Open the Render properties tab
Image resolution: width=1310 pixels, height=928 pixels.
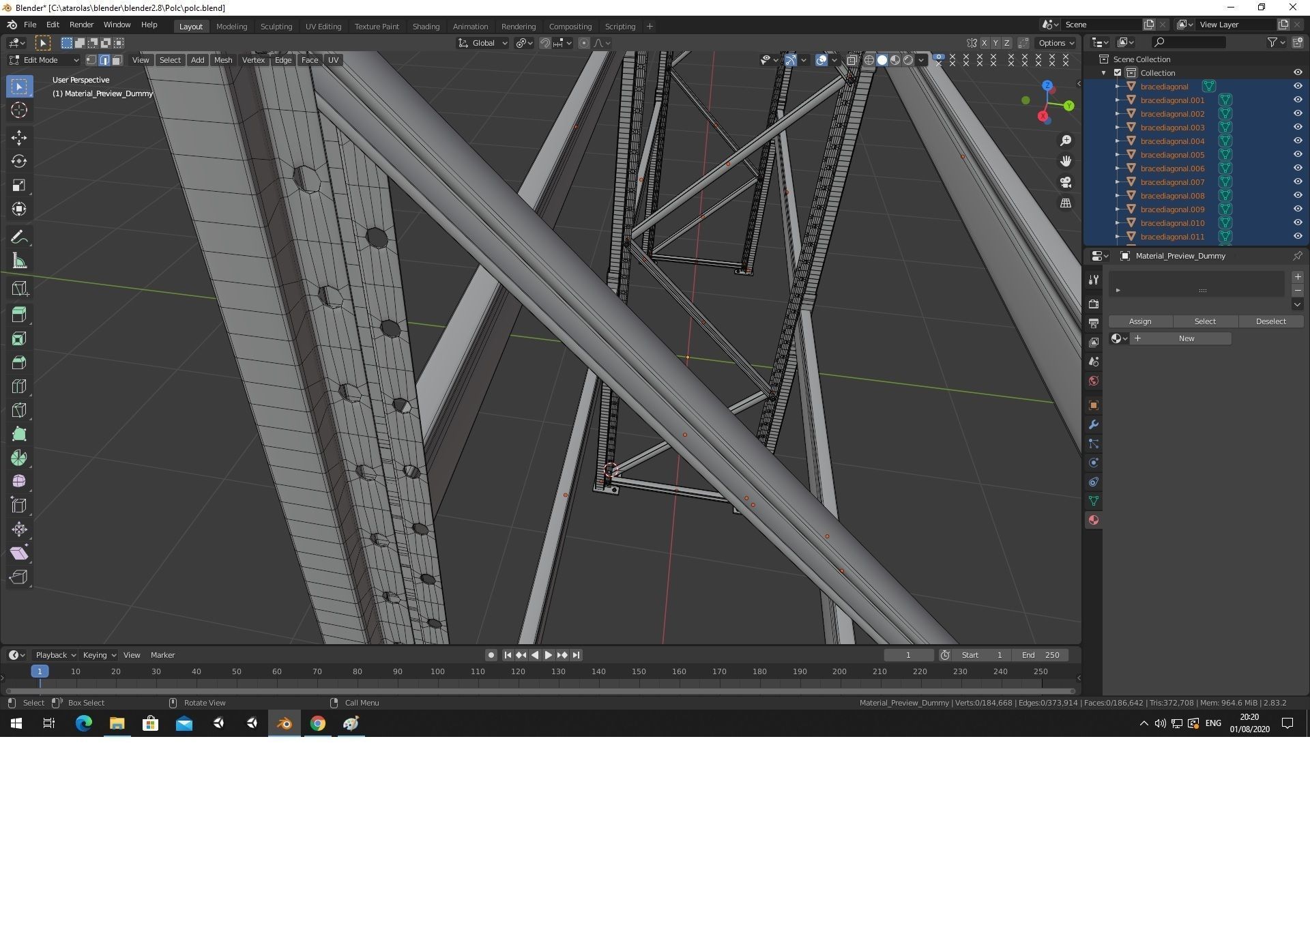click(1094, 304)
